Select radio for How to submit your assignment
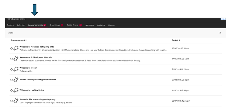This screenshot has width=228, height=111. (12, 80)
